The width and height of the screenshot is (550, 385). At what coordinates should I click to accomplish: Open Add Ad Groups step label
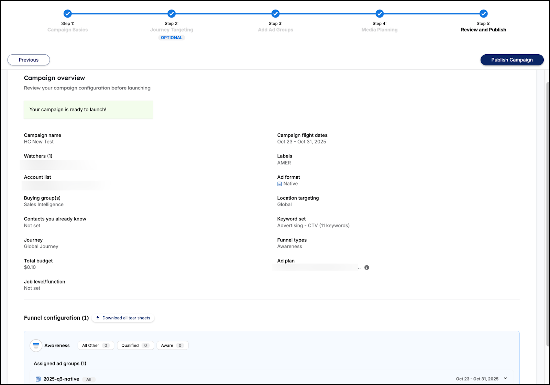(x=276, y=30)
